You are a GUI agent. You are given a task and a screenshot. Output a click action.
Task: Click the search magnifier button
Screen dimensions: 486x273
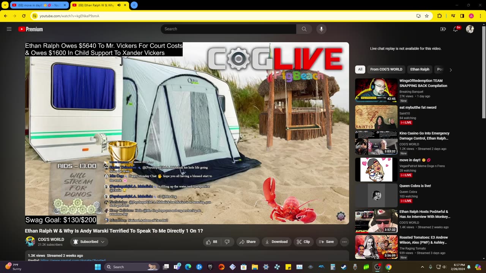pos(304,29)
